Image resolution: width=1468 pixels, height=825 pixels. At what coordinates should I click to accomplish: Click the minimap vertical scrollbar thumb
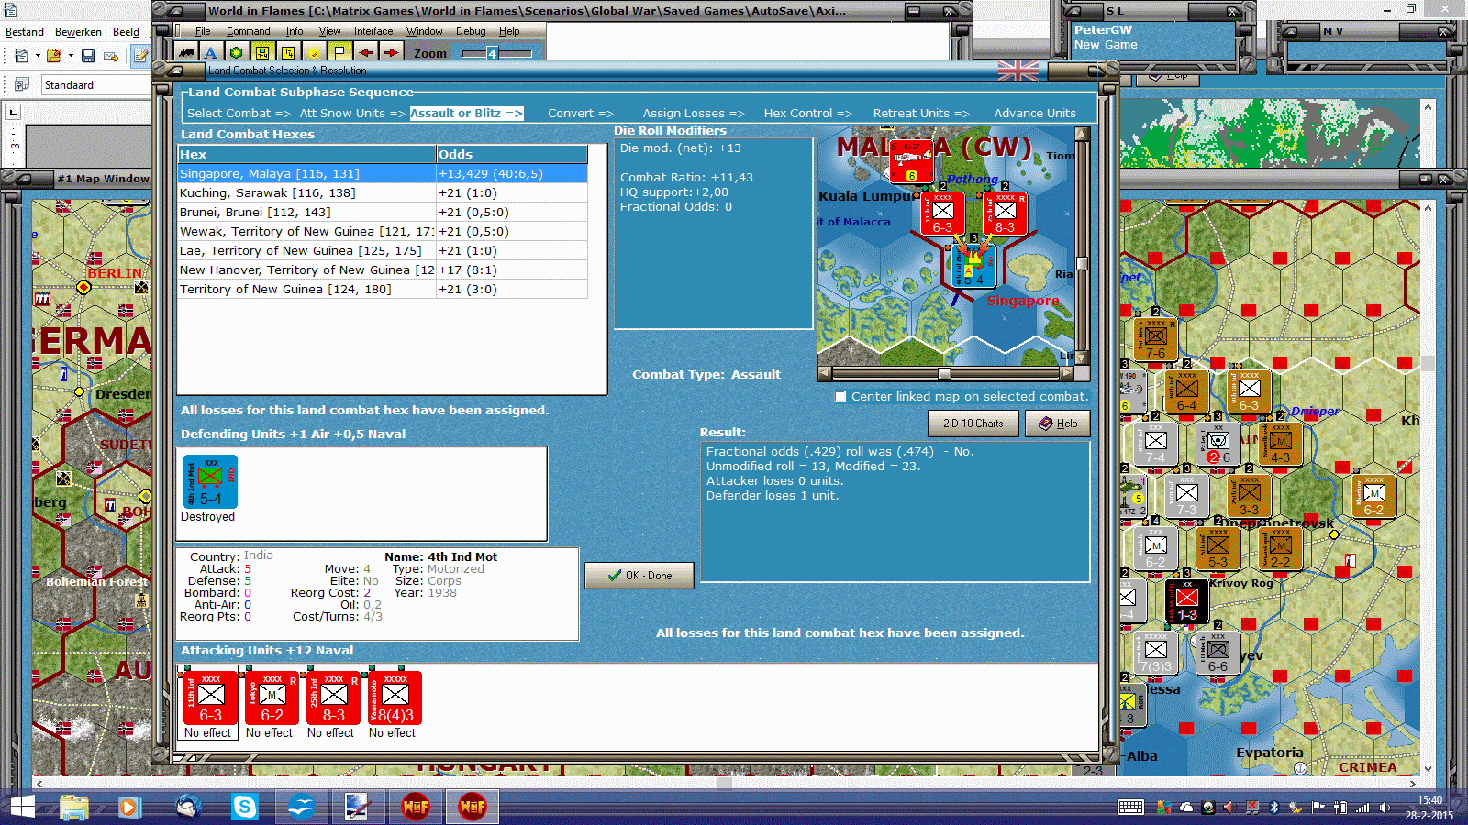[x=1082, y=264]
